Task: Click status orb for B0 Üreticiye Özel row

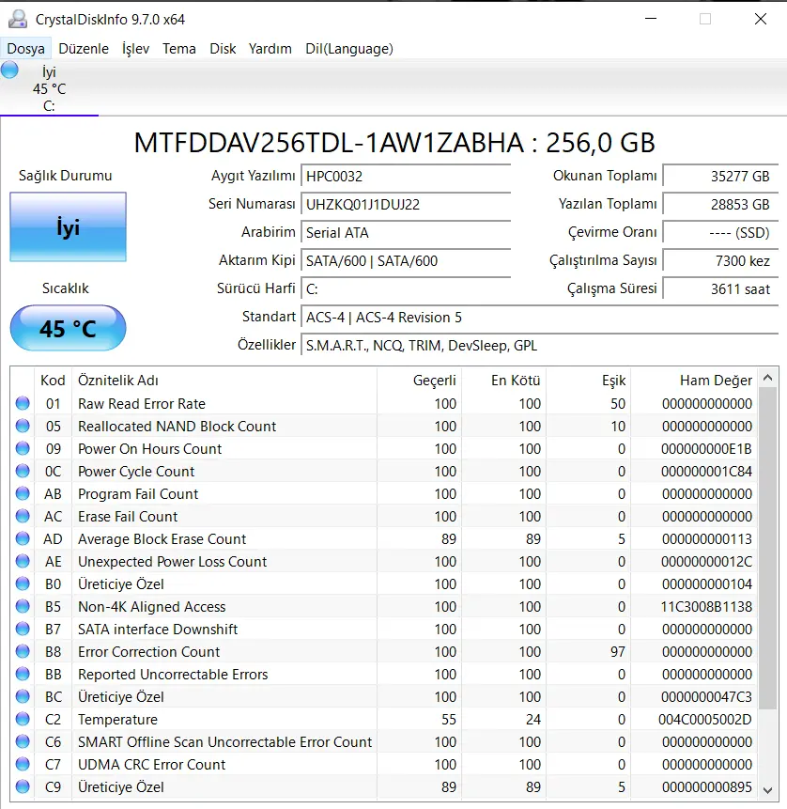Action: [23, 583]
